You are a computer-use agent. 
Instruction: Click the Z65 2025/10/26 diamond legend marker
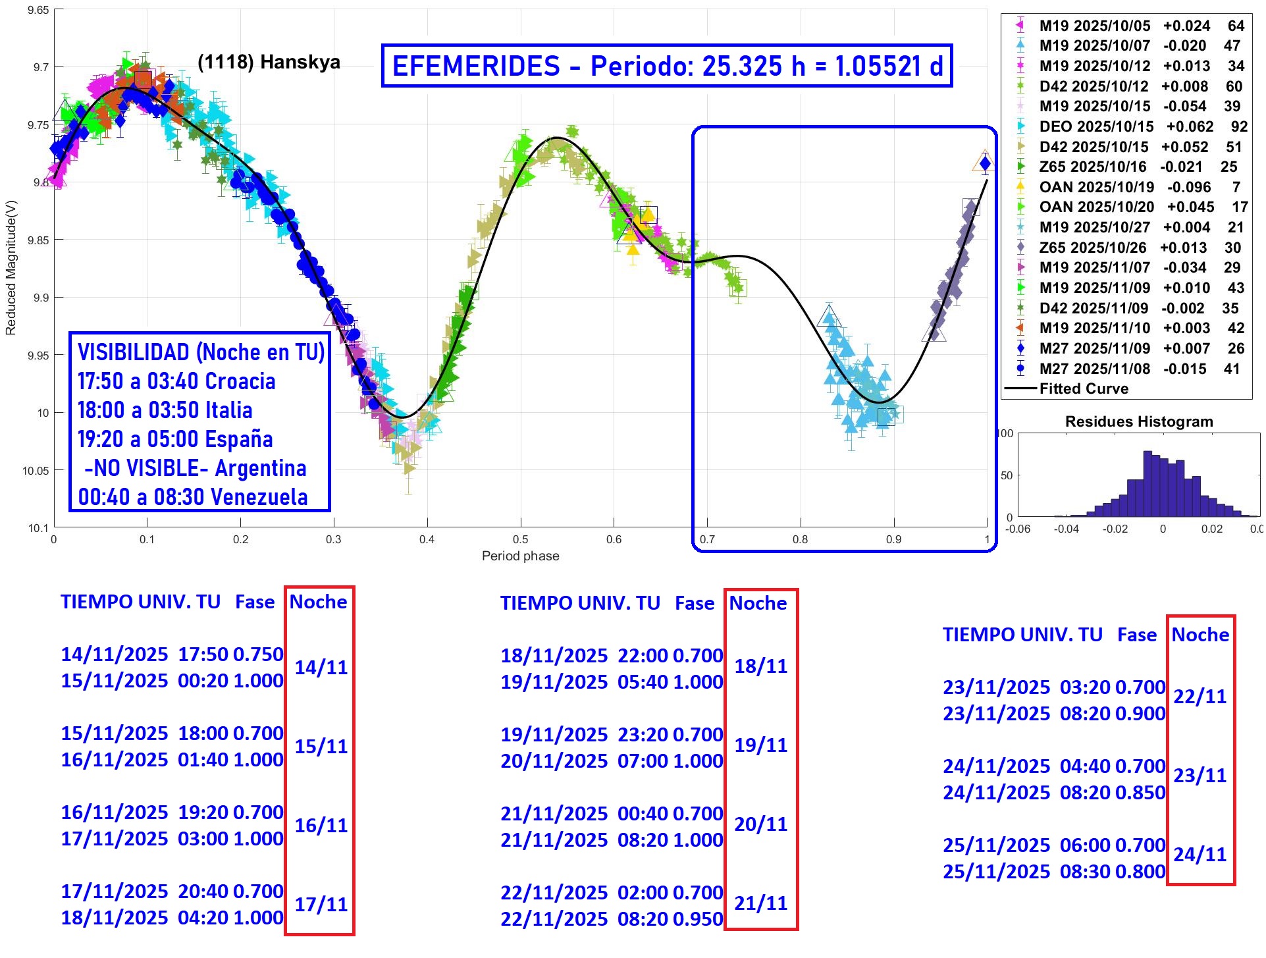[1020, 248]
